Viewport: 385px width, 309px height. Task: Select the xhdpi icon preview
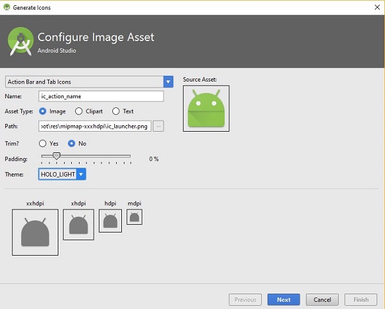78,224
